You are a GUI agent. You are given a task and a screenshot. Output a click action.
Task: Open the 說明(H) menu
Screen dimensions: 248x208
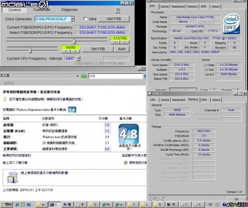tap(9, 83)
